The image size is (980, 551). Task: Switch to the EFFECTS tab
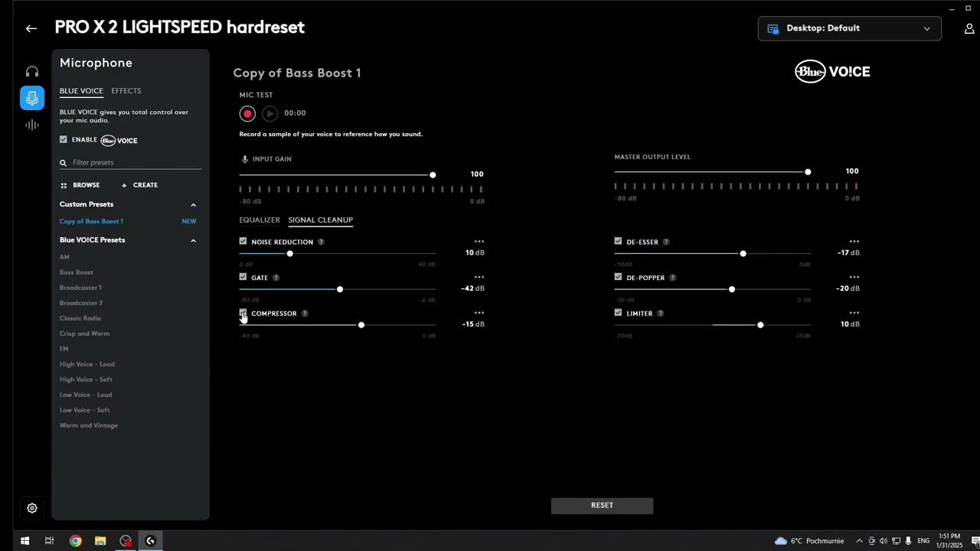pyautogui.click(x=126, y=91)
